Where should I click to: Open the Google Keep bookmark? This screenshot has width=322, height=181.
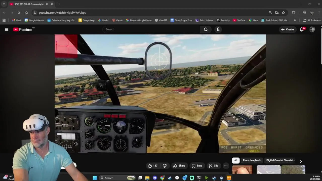click(87, 20)
